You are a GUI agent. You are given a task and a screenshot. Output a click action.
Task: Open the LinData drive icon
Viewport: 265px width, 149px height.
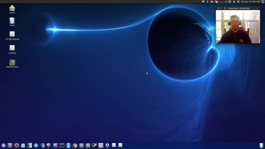point(12,49)
